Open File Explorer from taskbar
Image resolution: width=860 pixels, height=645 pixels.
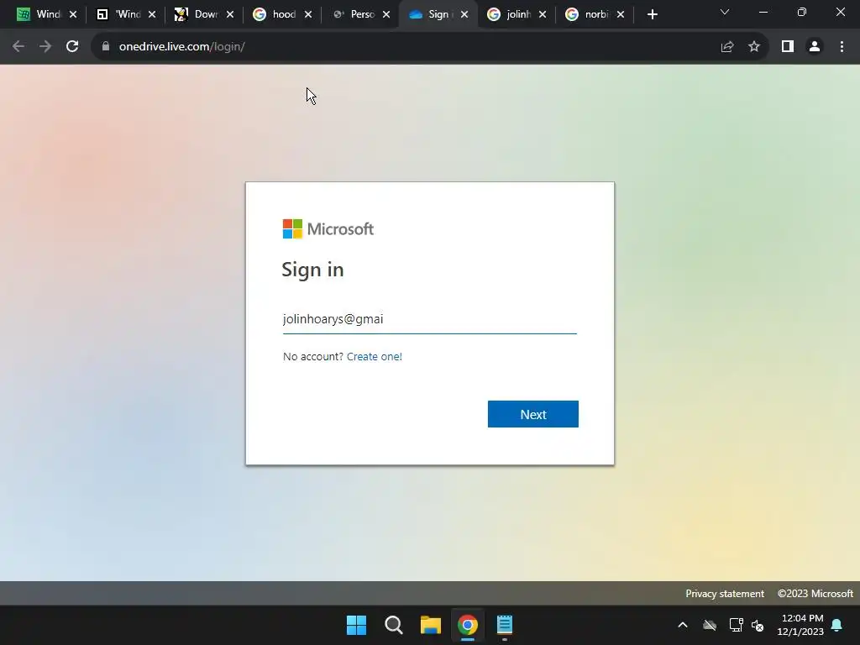431,625
